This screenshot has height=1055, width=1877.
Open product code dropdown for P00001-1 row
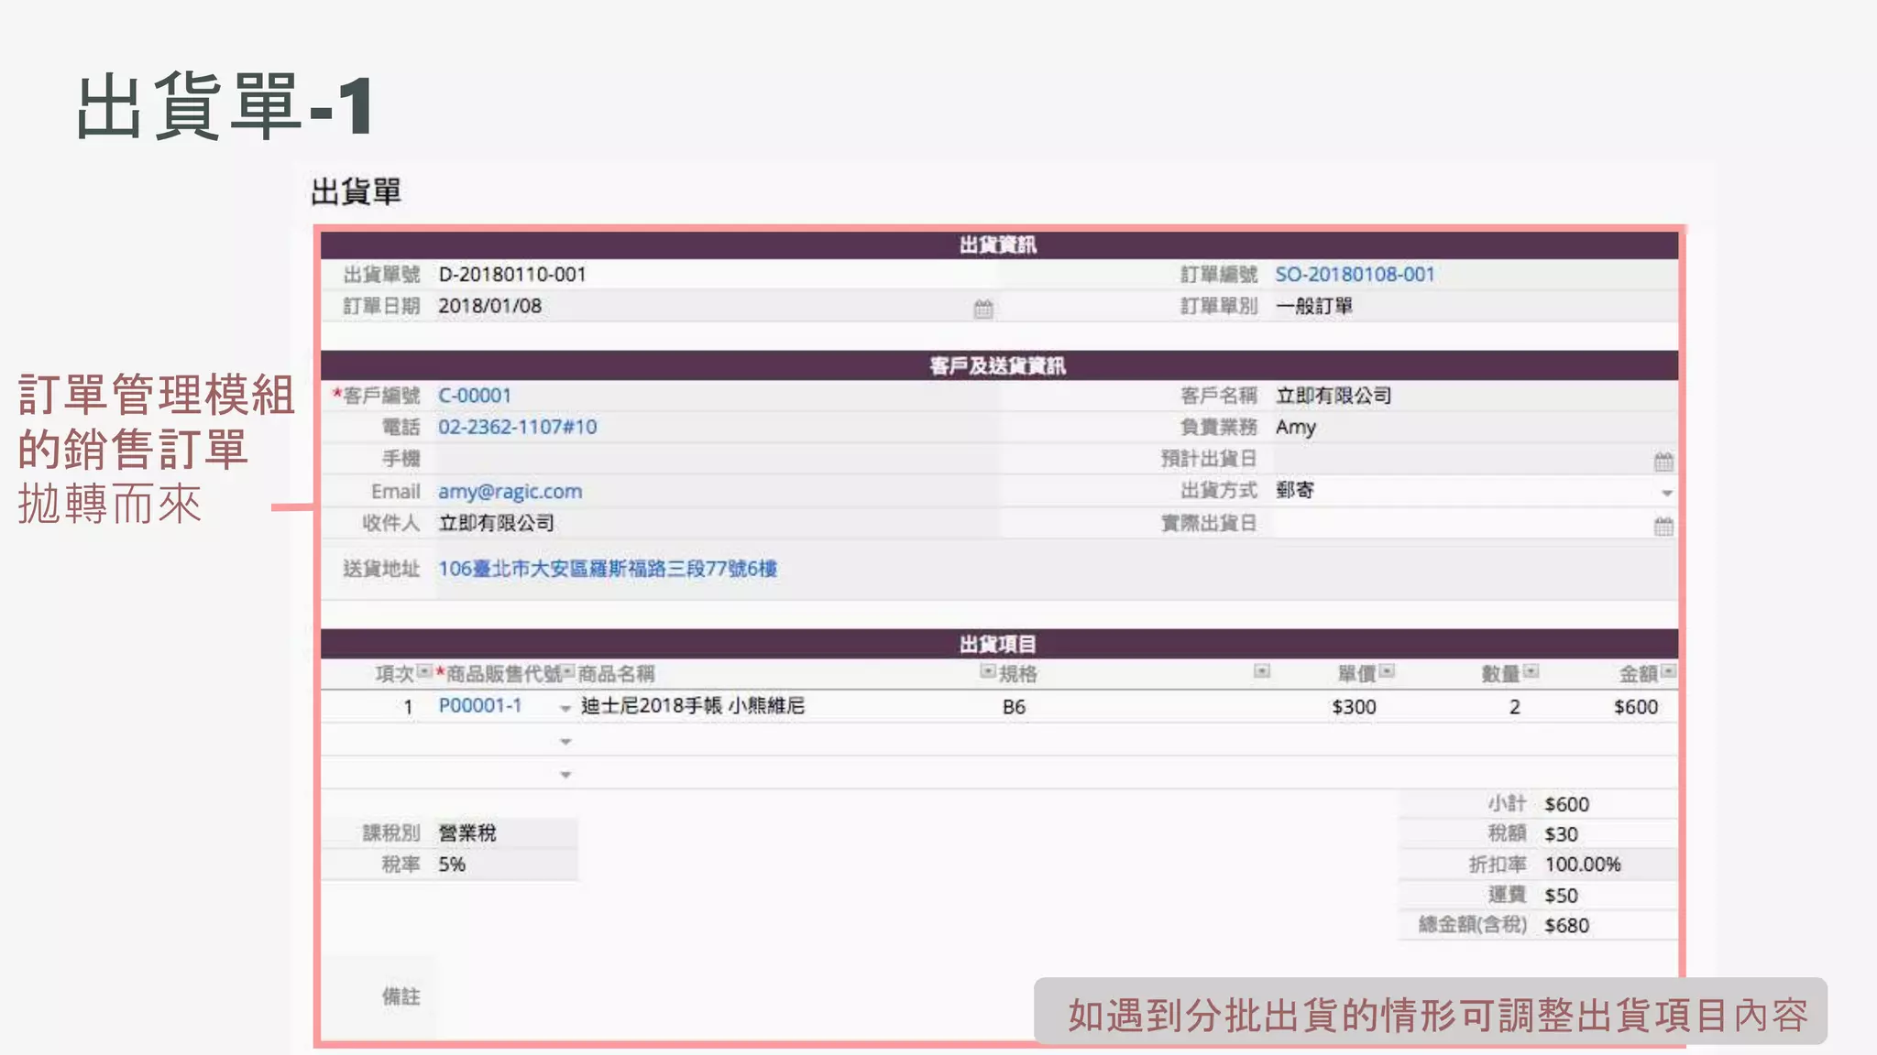(565, 708)
